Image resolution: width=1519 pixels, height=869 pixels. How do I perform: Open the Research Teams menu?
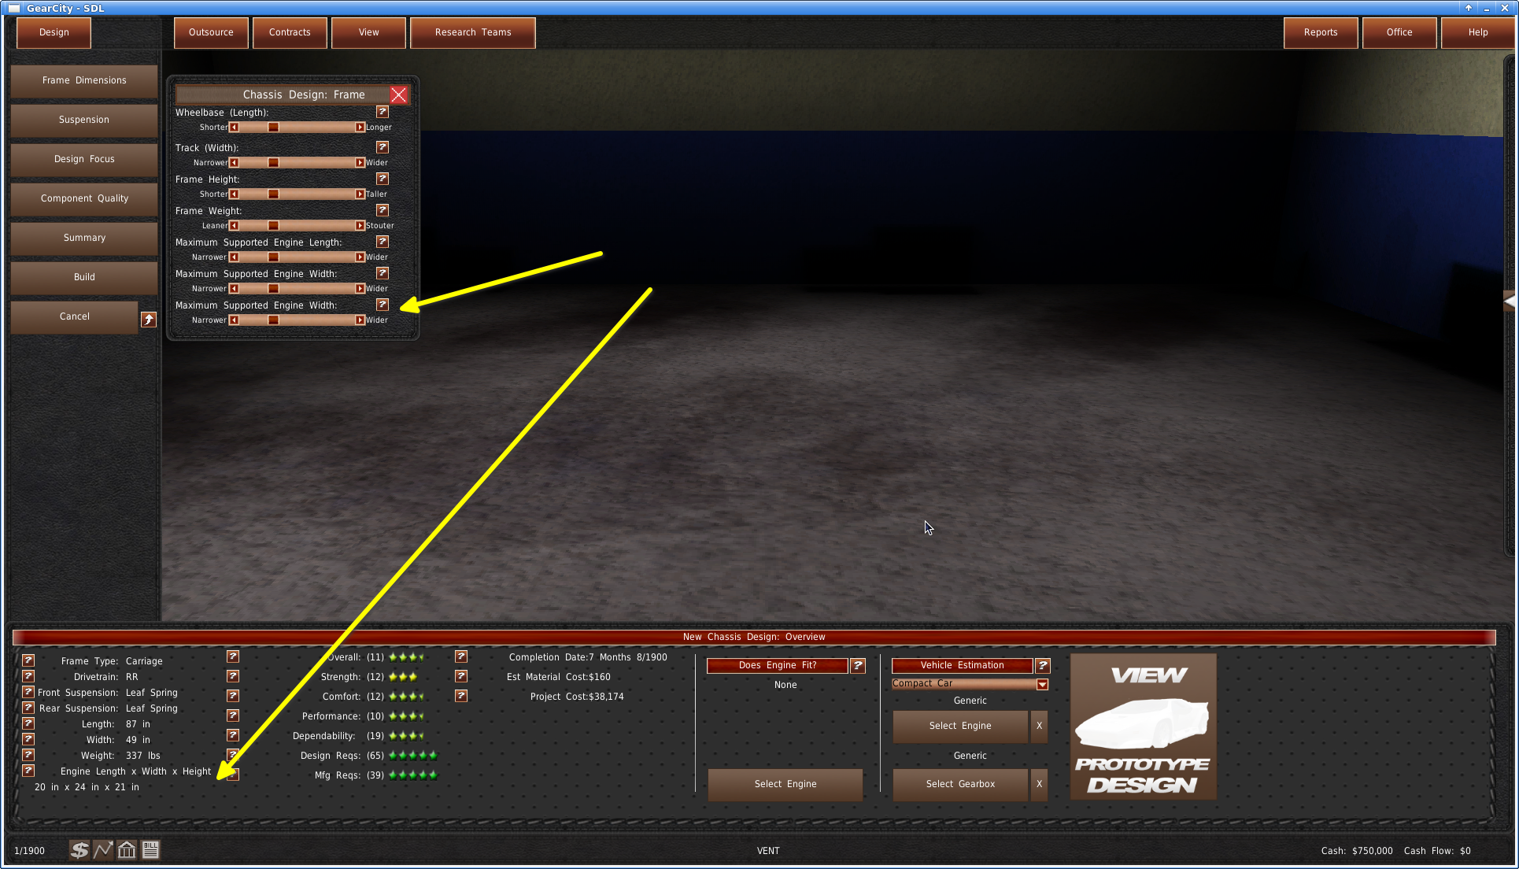pos(472,33)
